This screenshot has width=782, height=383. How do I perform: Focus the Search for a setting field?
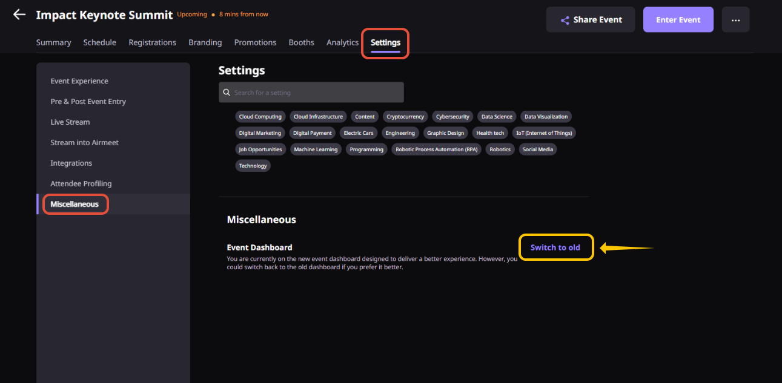(311, 93)
